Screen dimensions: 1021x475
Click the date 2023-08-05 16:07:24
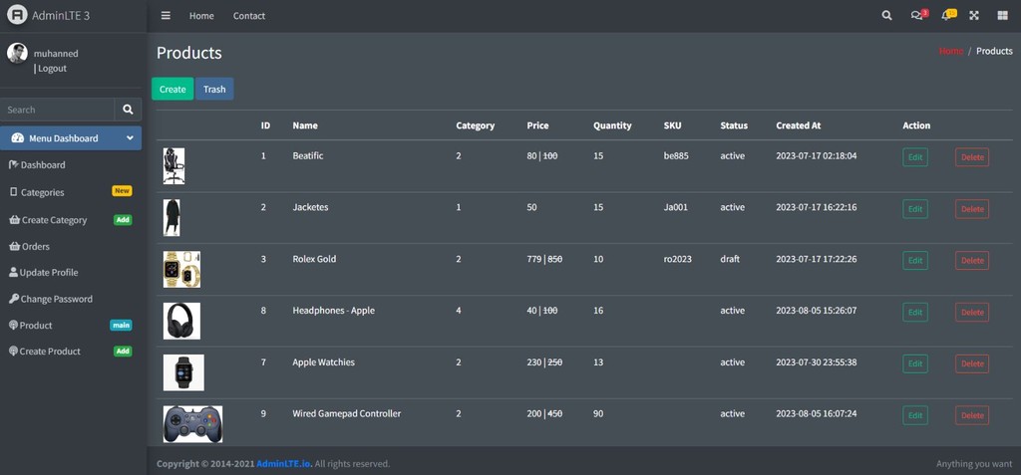coord(817,414)
